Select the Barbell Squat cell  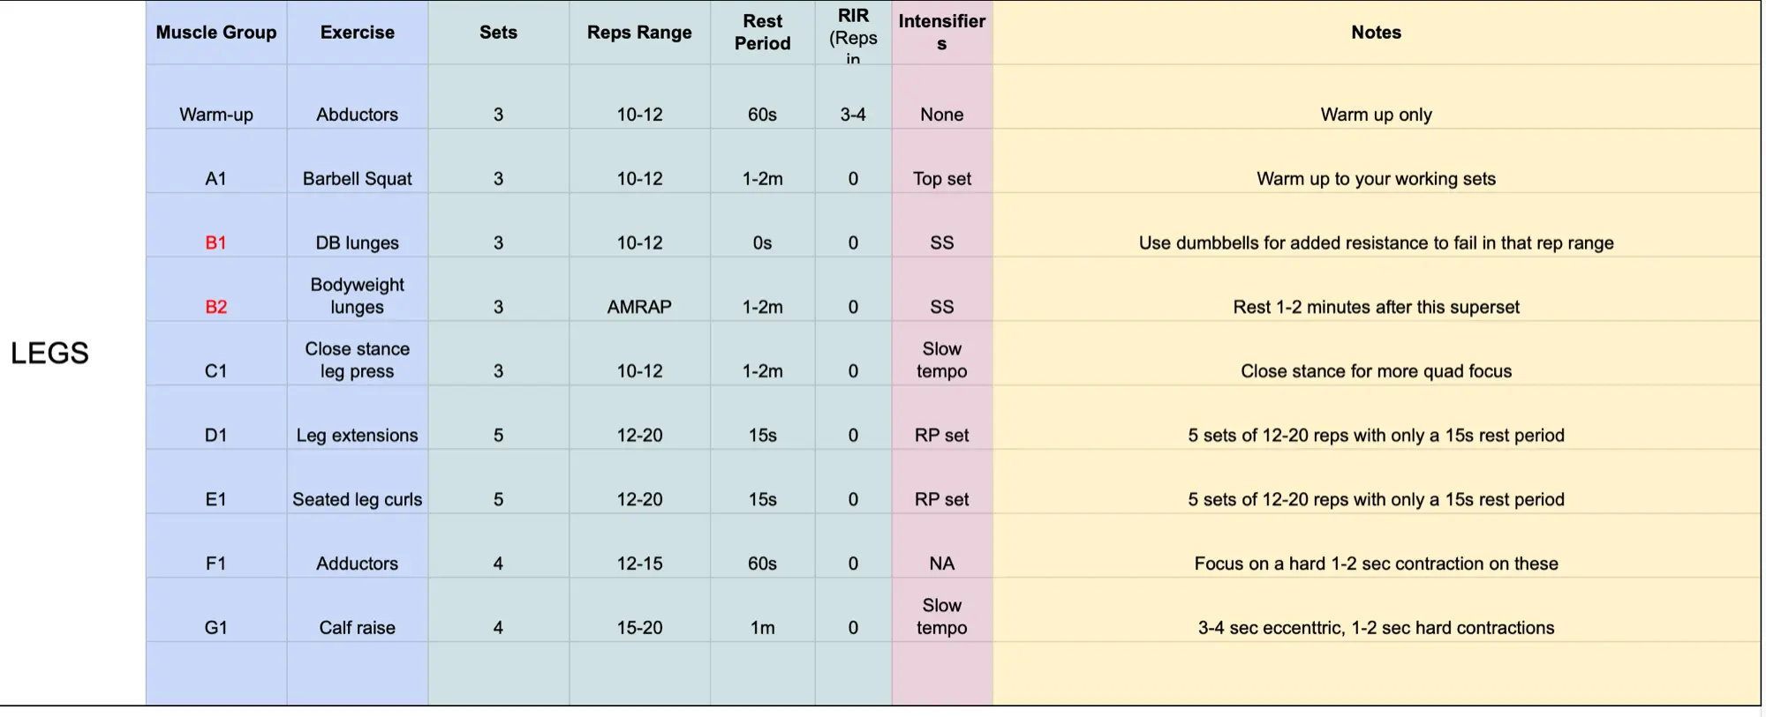pyautogui.click(x=357, y=178)
